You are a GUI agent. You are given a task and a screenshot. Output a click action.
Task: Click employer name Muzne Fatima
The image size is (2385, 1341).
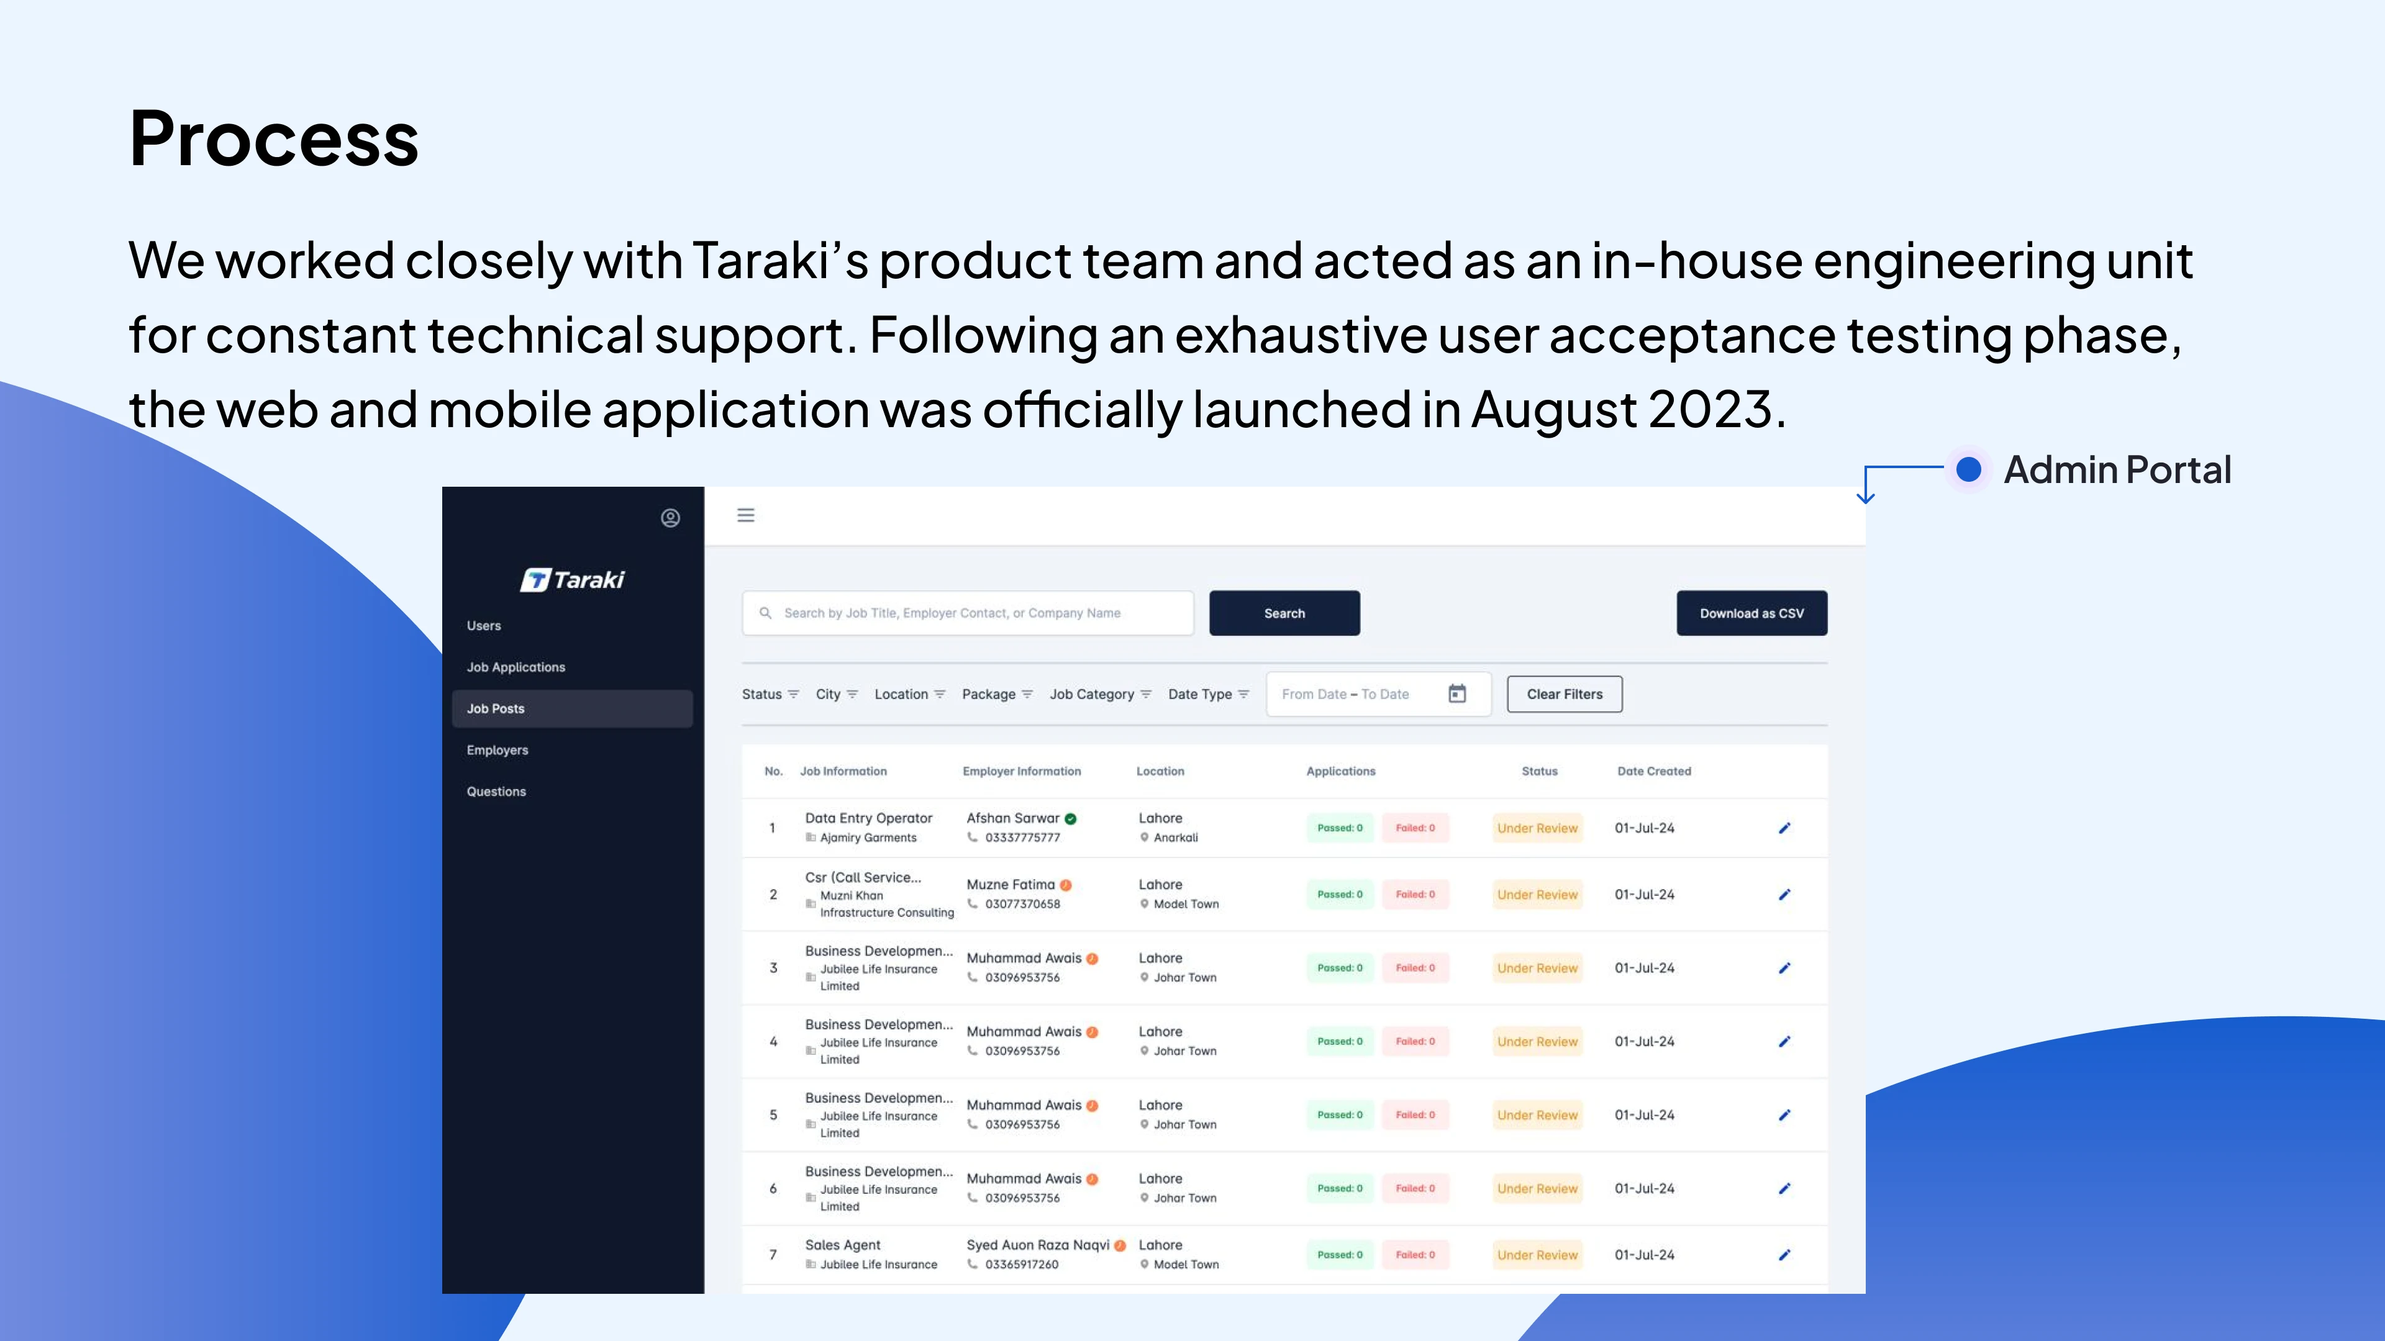point(1010,885)
